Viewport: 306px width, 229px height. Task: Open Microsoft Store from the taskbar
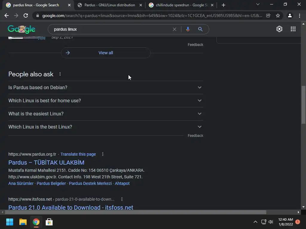[49, 222]
